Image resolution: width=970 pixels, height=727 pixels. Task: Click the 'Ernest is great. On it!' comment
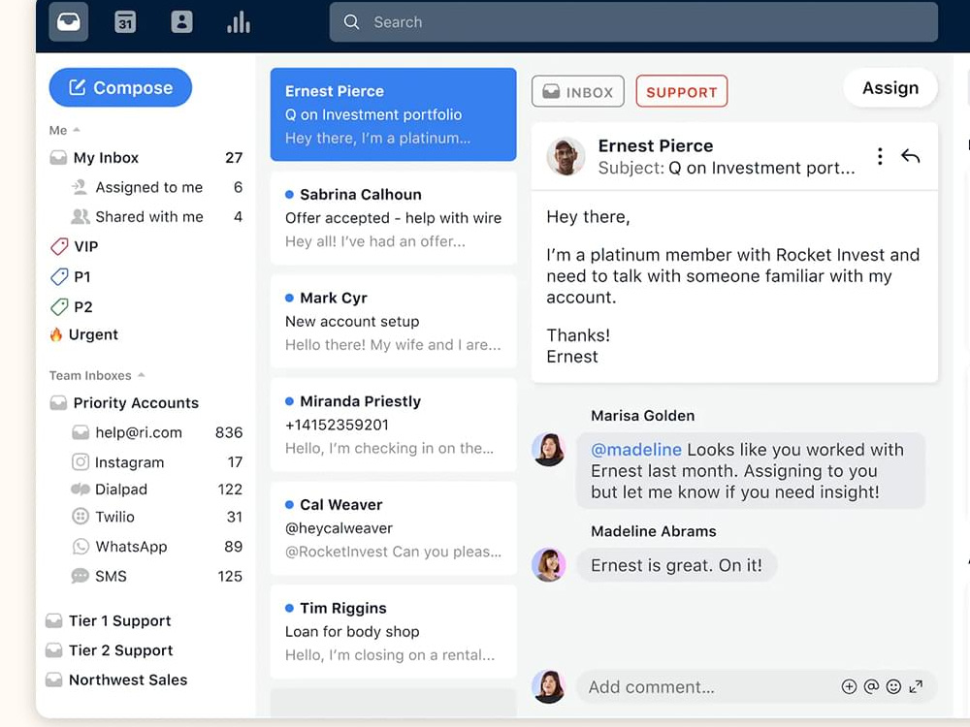pyautogui.click(x=676, y=565)
